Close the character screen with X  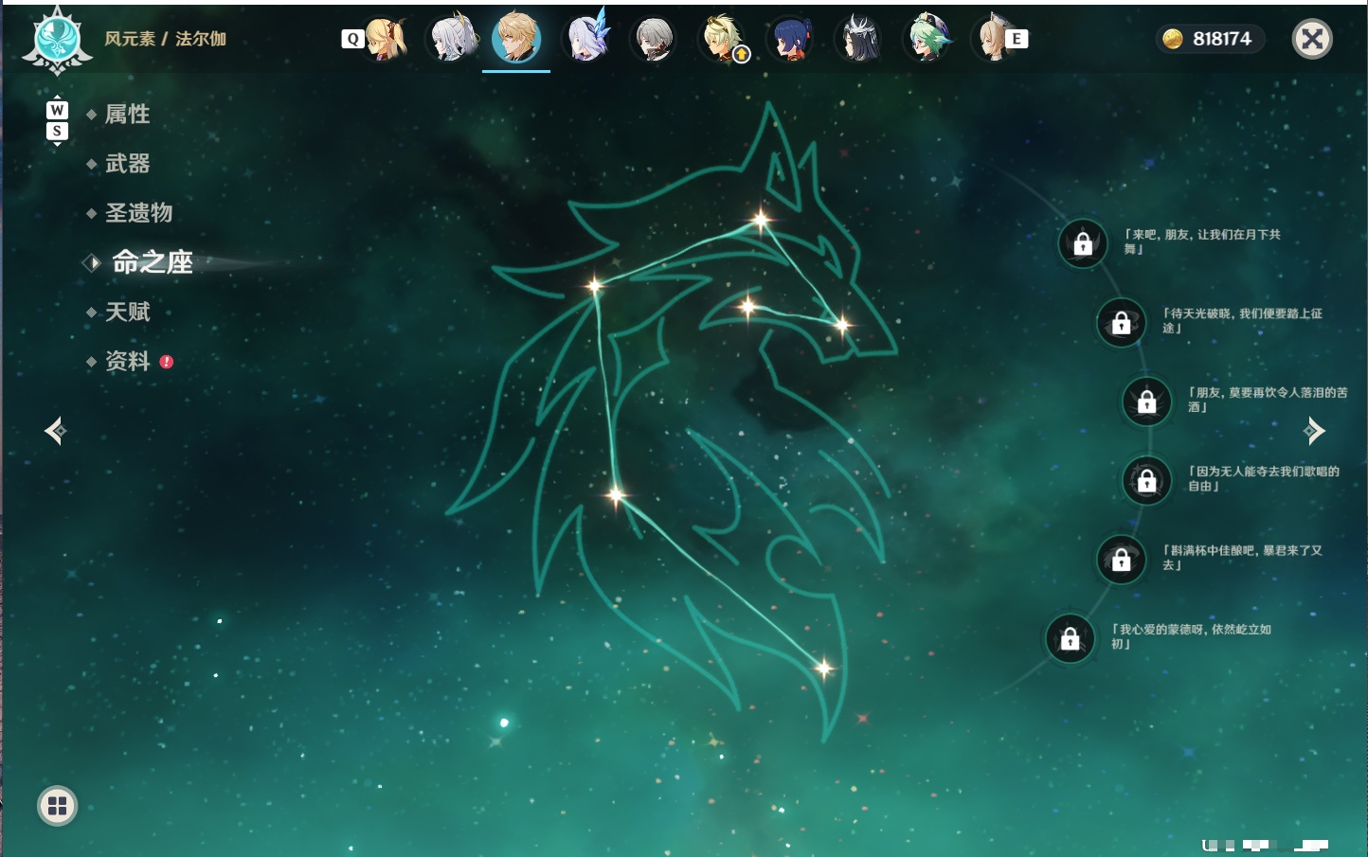1312,39
